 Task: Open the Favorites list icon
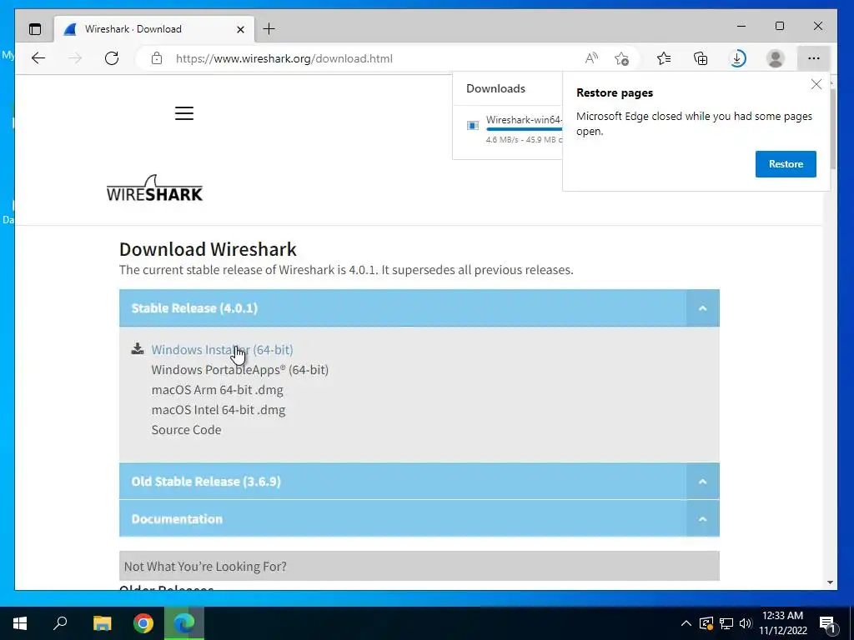(663, 58)
